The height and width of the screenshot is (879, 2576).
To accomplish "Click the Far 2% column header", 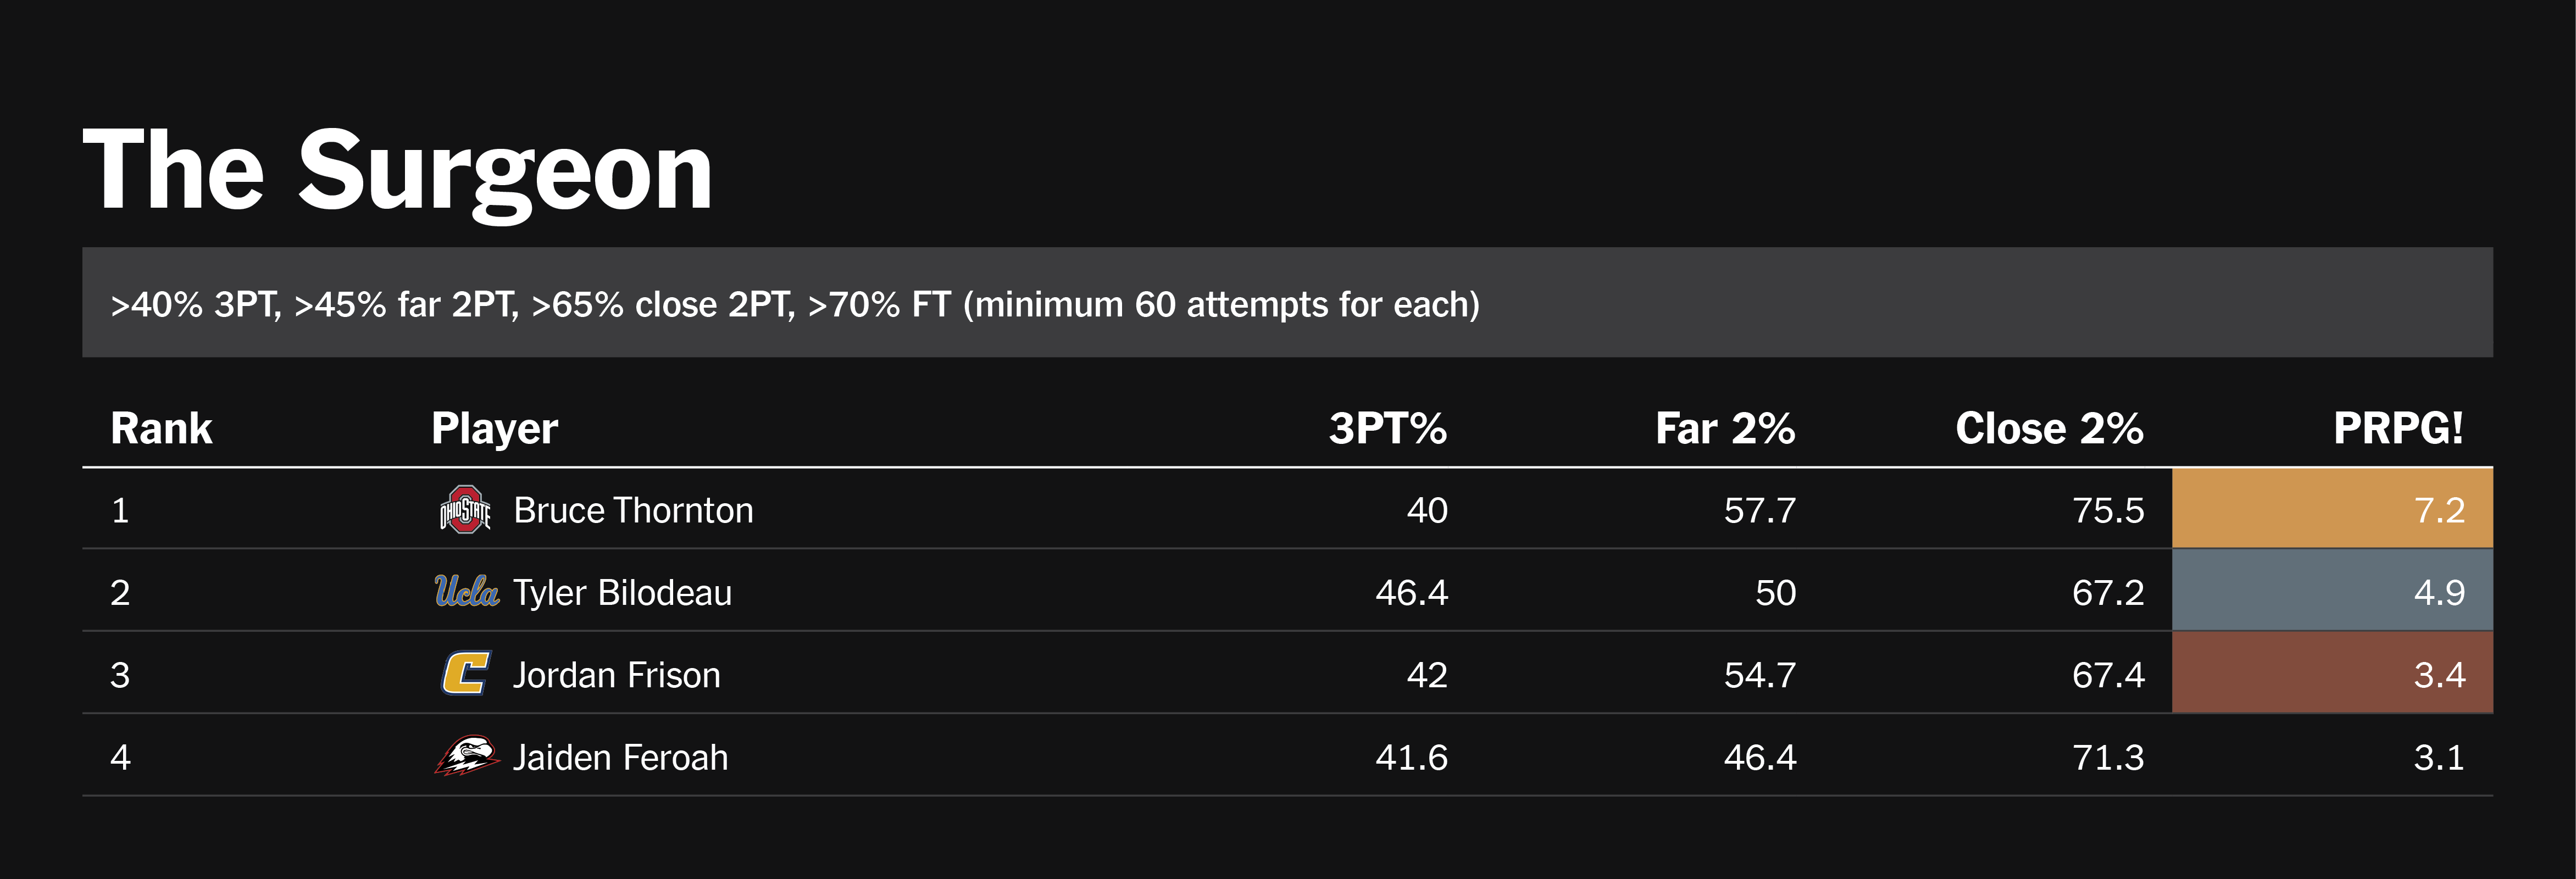I will (x=1725, y=429).
